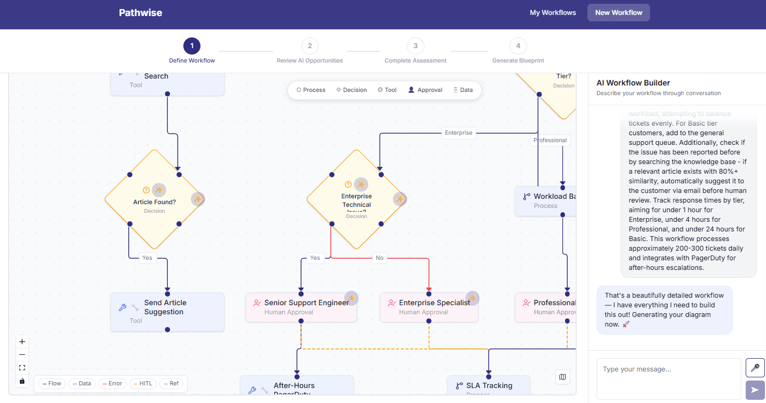Zoom out of the workflow canvas
Viewport: 766px width, 403px height.
coord(22,354)
